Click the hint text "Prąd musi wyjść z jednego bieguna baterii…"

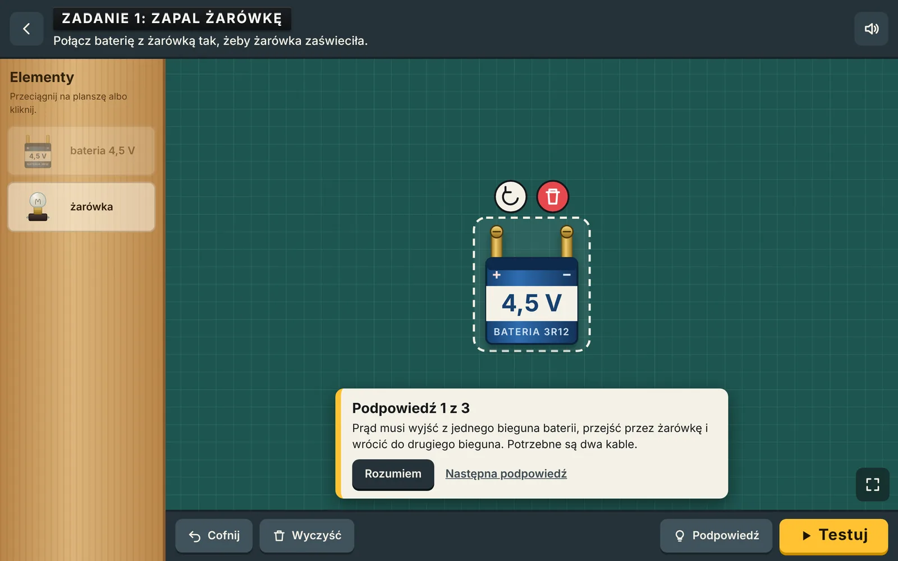tap(530, 436)
